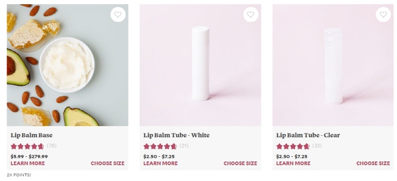Learn more about Lip Balm Tube Clear
The image size is (397, 181).
click(x=293, y=163)
